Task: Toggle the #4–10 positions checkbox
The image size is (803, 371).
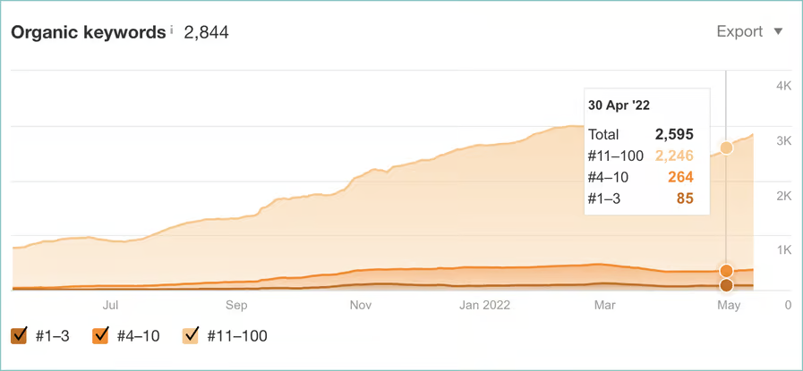Action: [101, 336]
